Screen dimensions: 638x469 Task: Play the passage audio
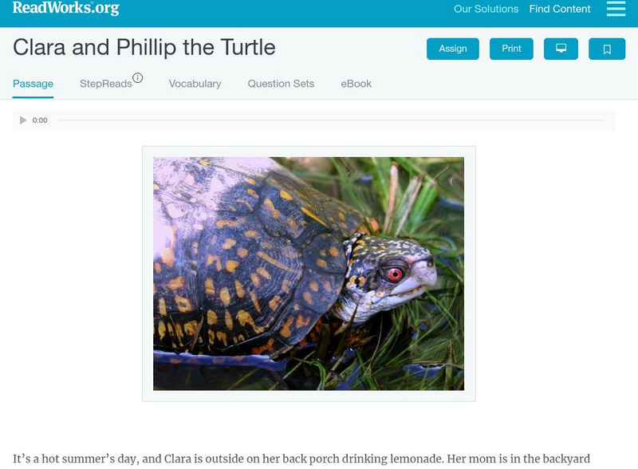[x=23, y=120]
